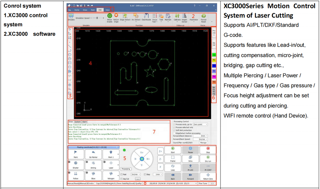Click the Return Zero icon
Screen dimensions: 320x189
[208, 175]
